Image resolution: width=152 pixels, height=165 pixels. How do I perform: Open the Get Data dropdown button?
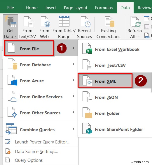coord(11,27)
